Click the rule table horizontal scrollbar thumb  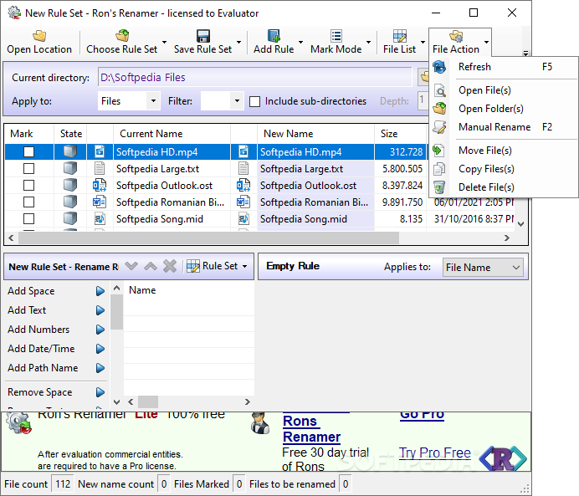pyautogui.click(x=148, y=401)
